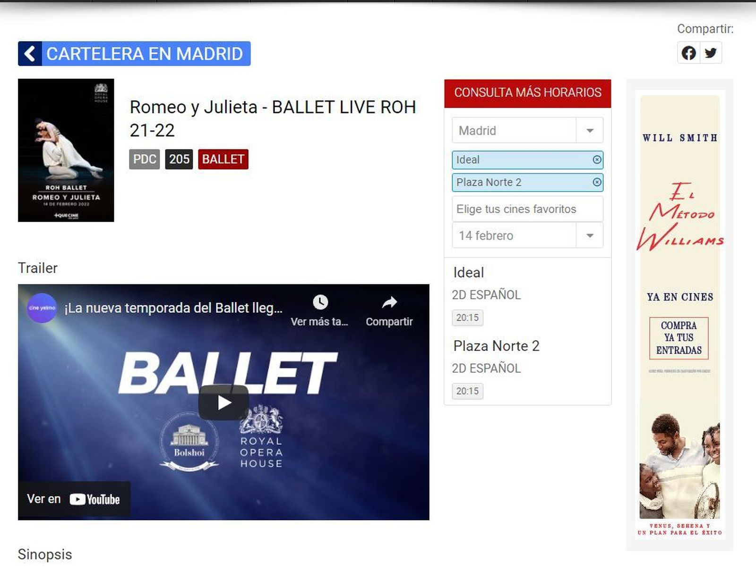Click Compartir arrow on the video

click(x=389, y=302)
